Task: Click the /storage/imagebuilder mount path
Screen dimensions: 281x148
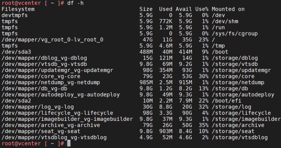Action: click(246, 119)
